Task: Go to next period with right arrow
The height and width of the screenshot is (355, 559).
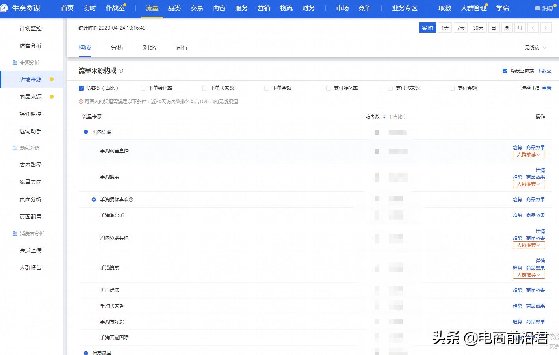Action: (546, 28)
